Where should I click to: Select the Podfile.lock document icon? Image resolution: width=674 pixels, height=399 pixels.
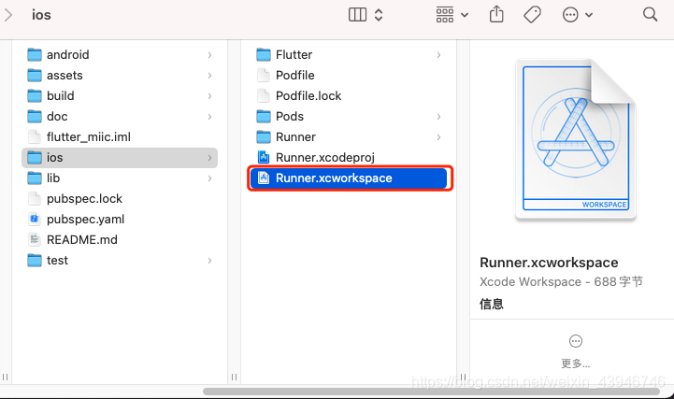pyautogui.click(x=264, y=95)
